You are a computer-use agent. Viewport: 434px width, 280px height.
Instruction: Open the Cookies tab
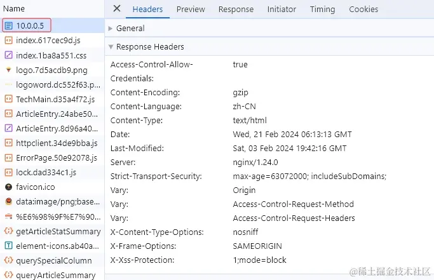[x=363, y=10]
